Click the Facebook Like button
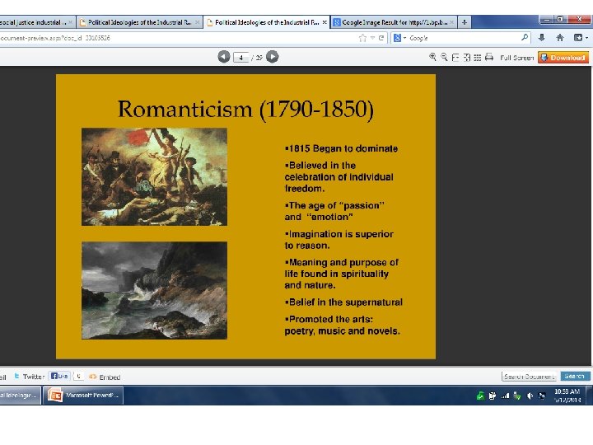593x445 pixels. point(60,376)
